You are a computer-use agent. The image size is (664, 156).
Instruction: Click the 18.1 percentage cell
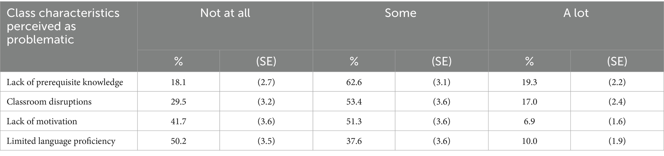tap(178, 82)
